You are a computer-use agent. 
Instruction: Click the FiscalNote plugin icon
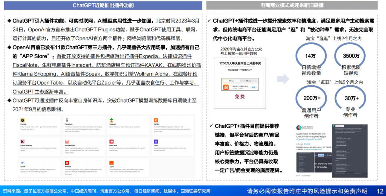[67, 120]
